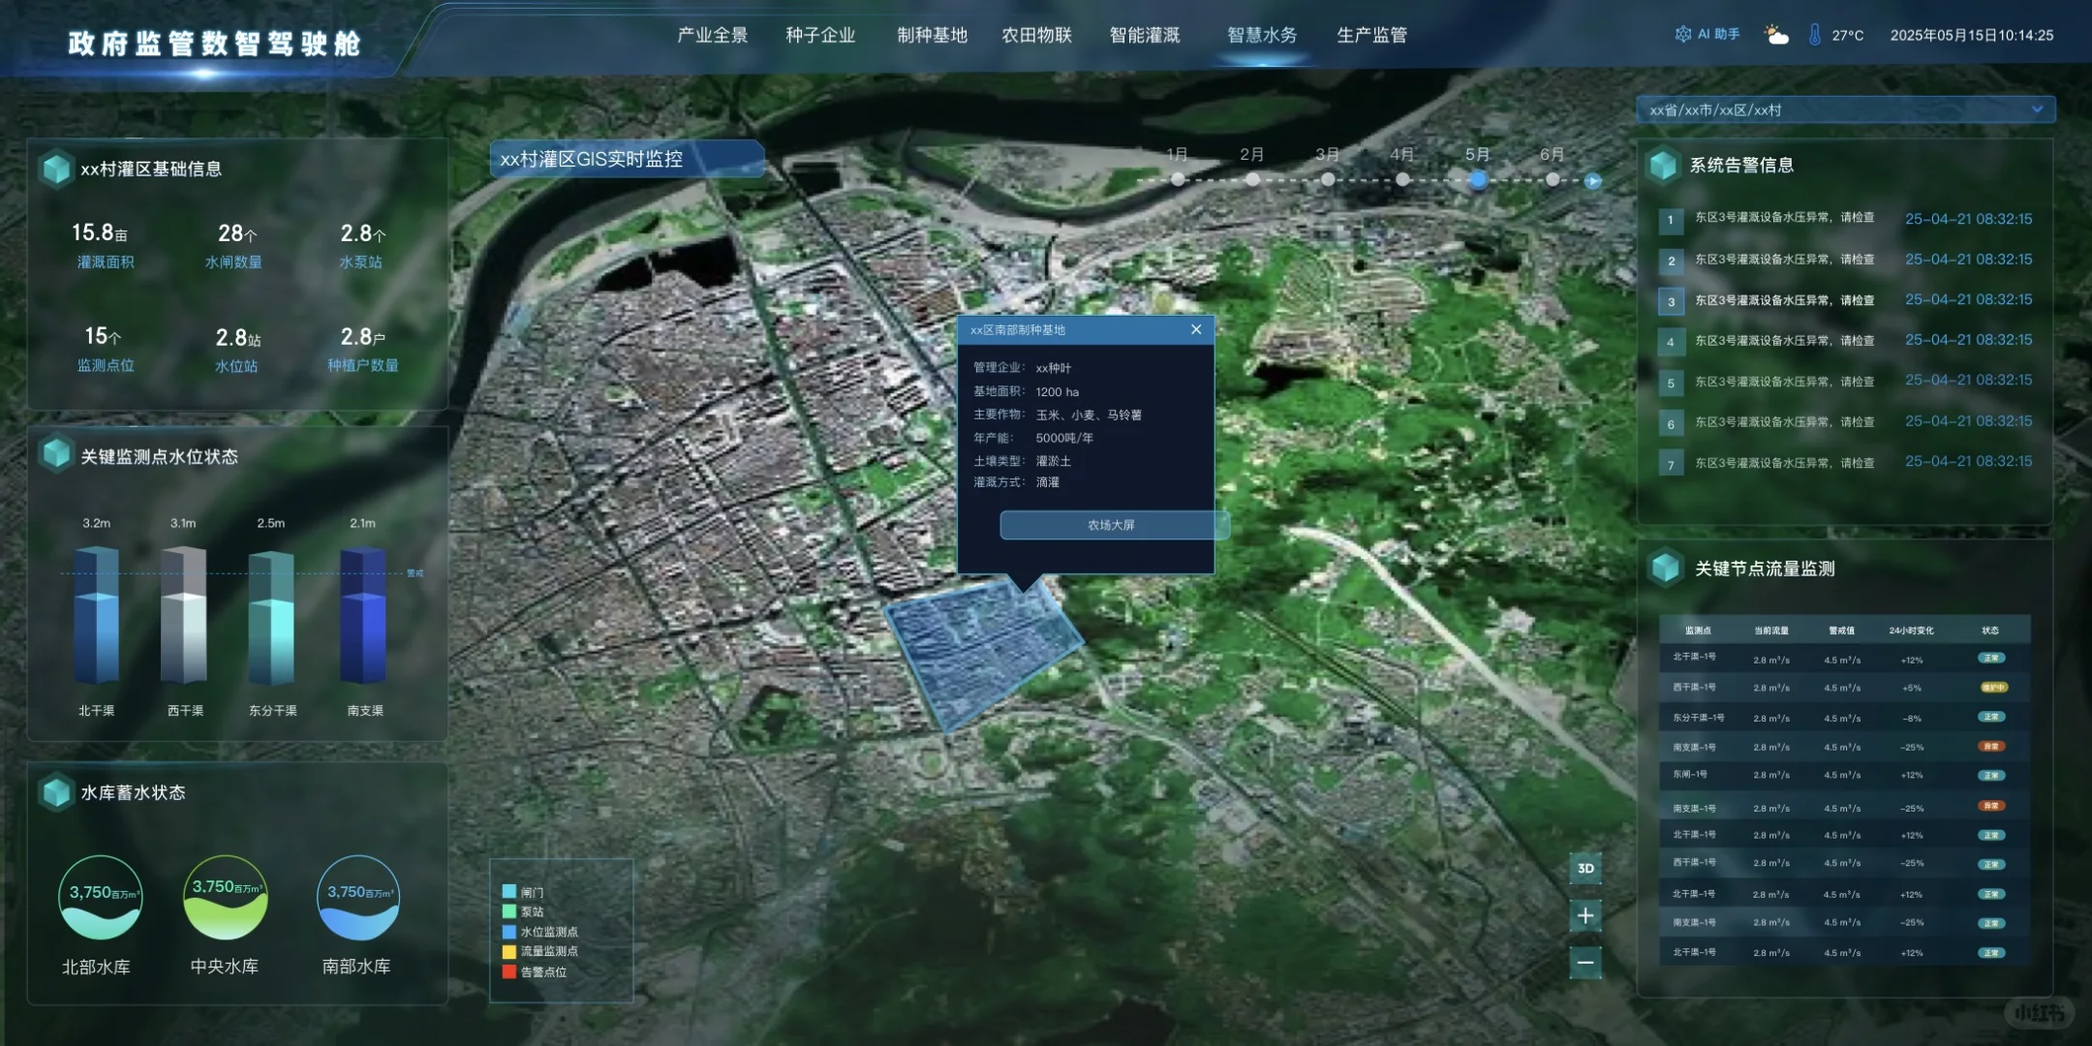Open the AI 助手 assistant icon
Image resolution: width=2092 pixels, height=1046 pixels.
coord(1683,35)
